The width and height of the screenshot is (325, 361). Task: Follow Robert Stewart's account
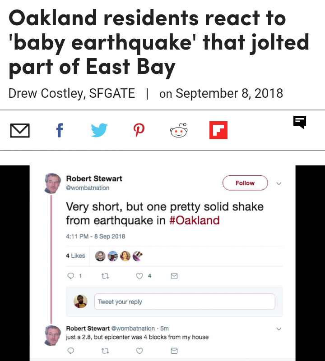click(x=245, y=183)
